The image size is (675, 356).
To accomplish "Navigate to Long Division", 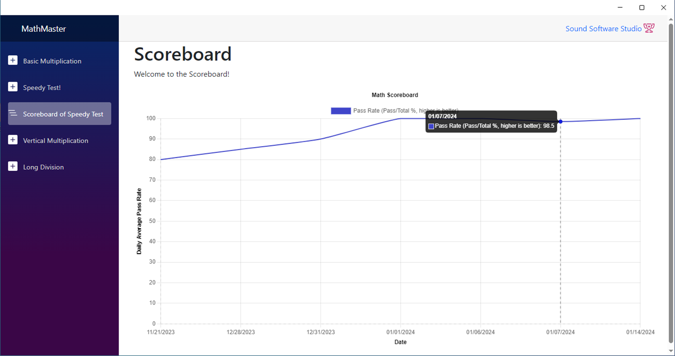I will (43, 167).
